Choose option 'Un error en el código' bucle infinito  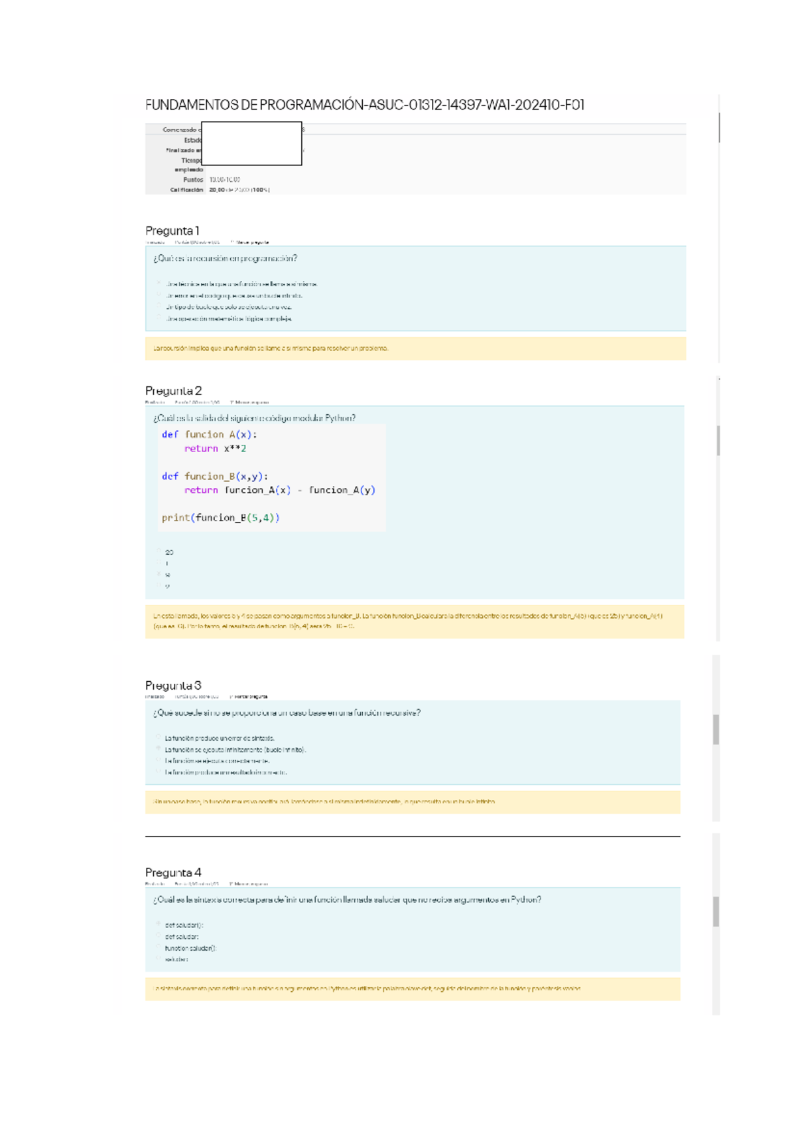(160, 295)
